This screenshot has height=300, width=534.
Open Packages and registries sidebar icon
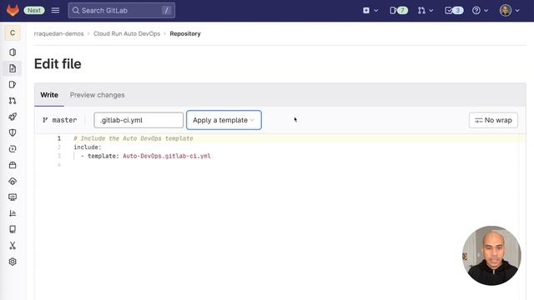tap(13, 165)
